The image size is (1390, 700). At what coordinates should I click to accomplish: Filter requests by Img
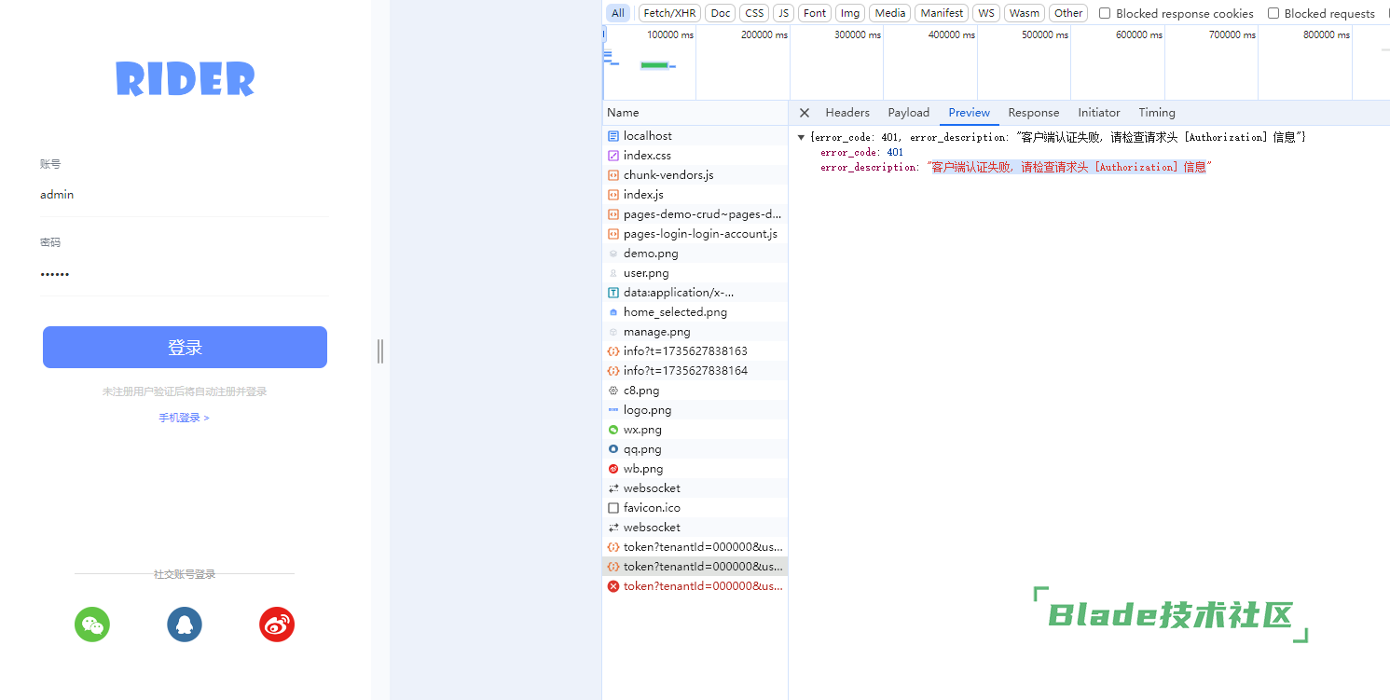click(x=849, y=13)
